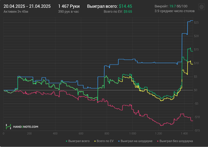Click the $0 y-axis label
The height and width of the screenshot is (147, 208).
point(196,90)
